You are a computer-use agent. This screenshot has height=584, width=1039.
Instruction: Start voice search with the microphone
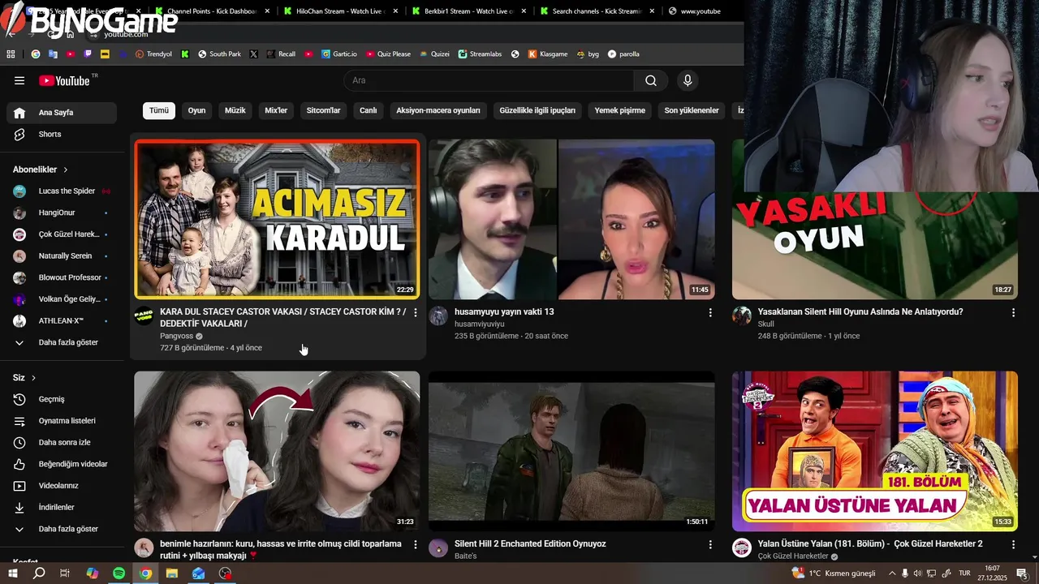click(688, 80)
